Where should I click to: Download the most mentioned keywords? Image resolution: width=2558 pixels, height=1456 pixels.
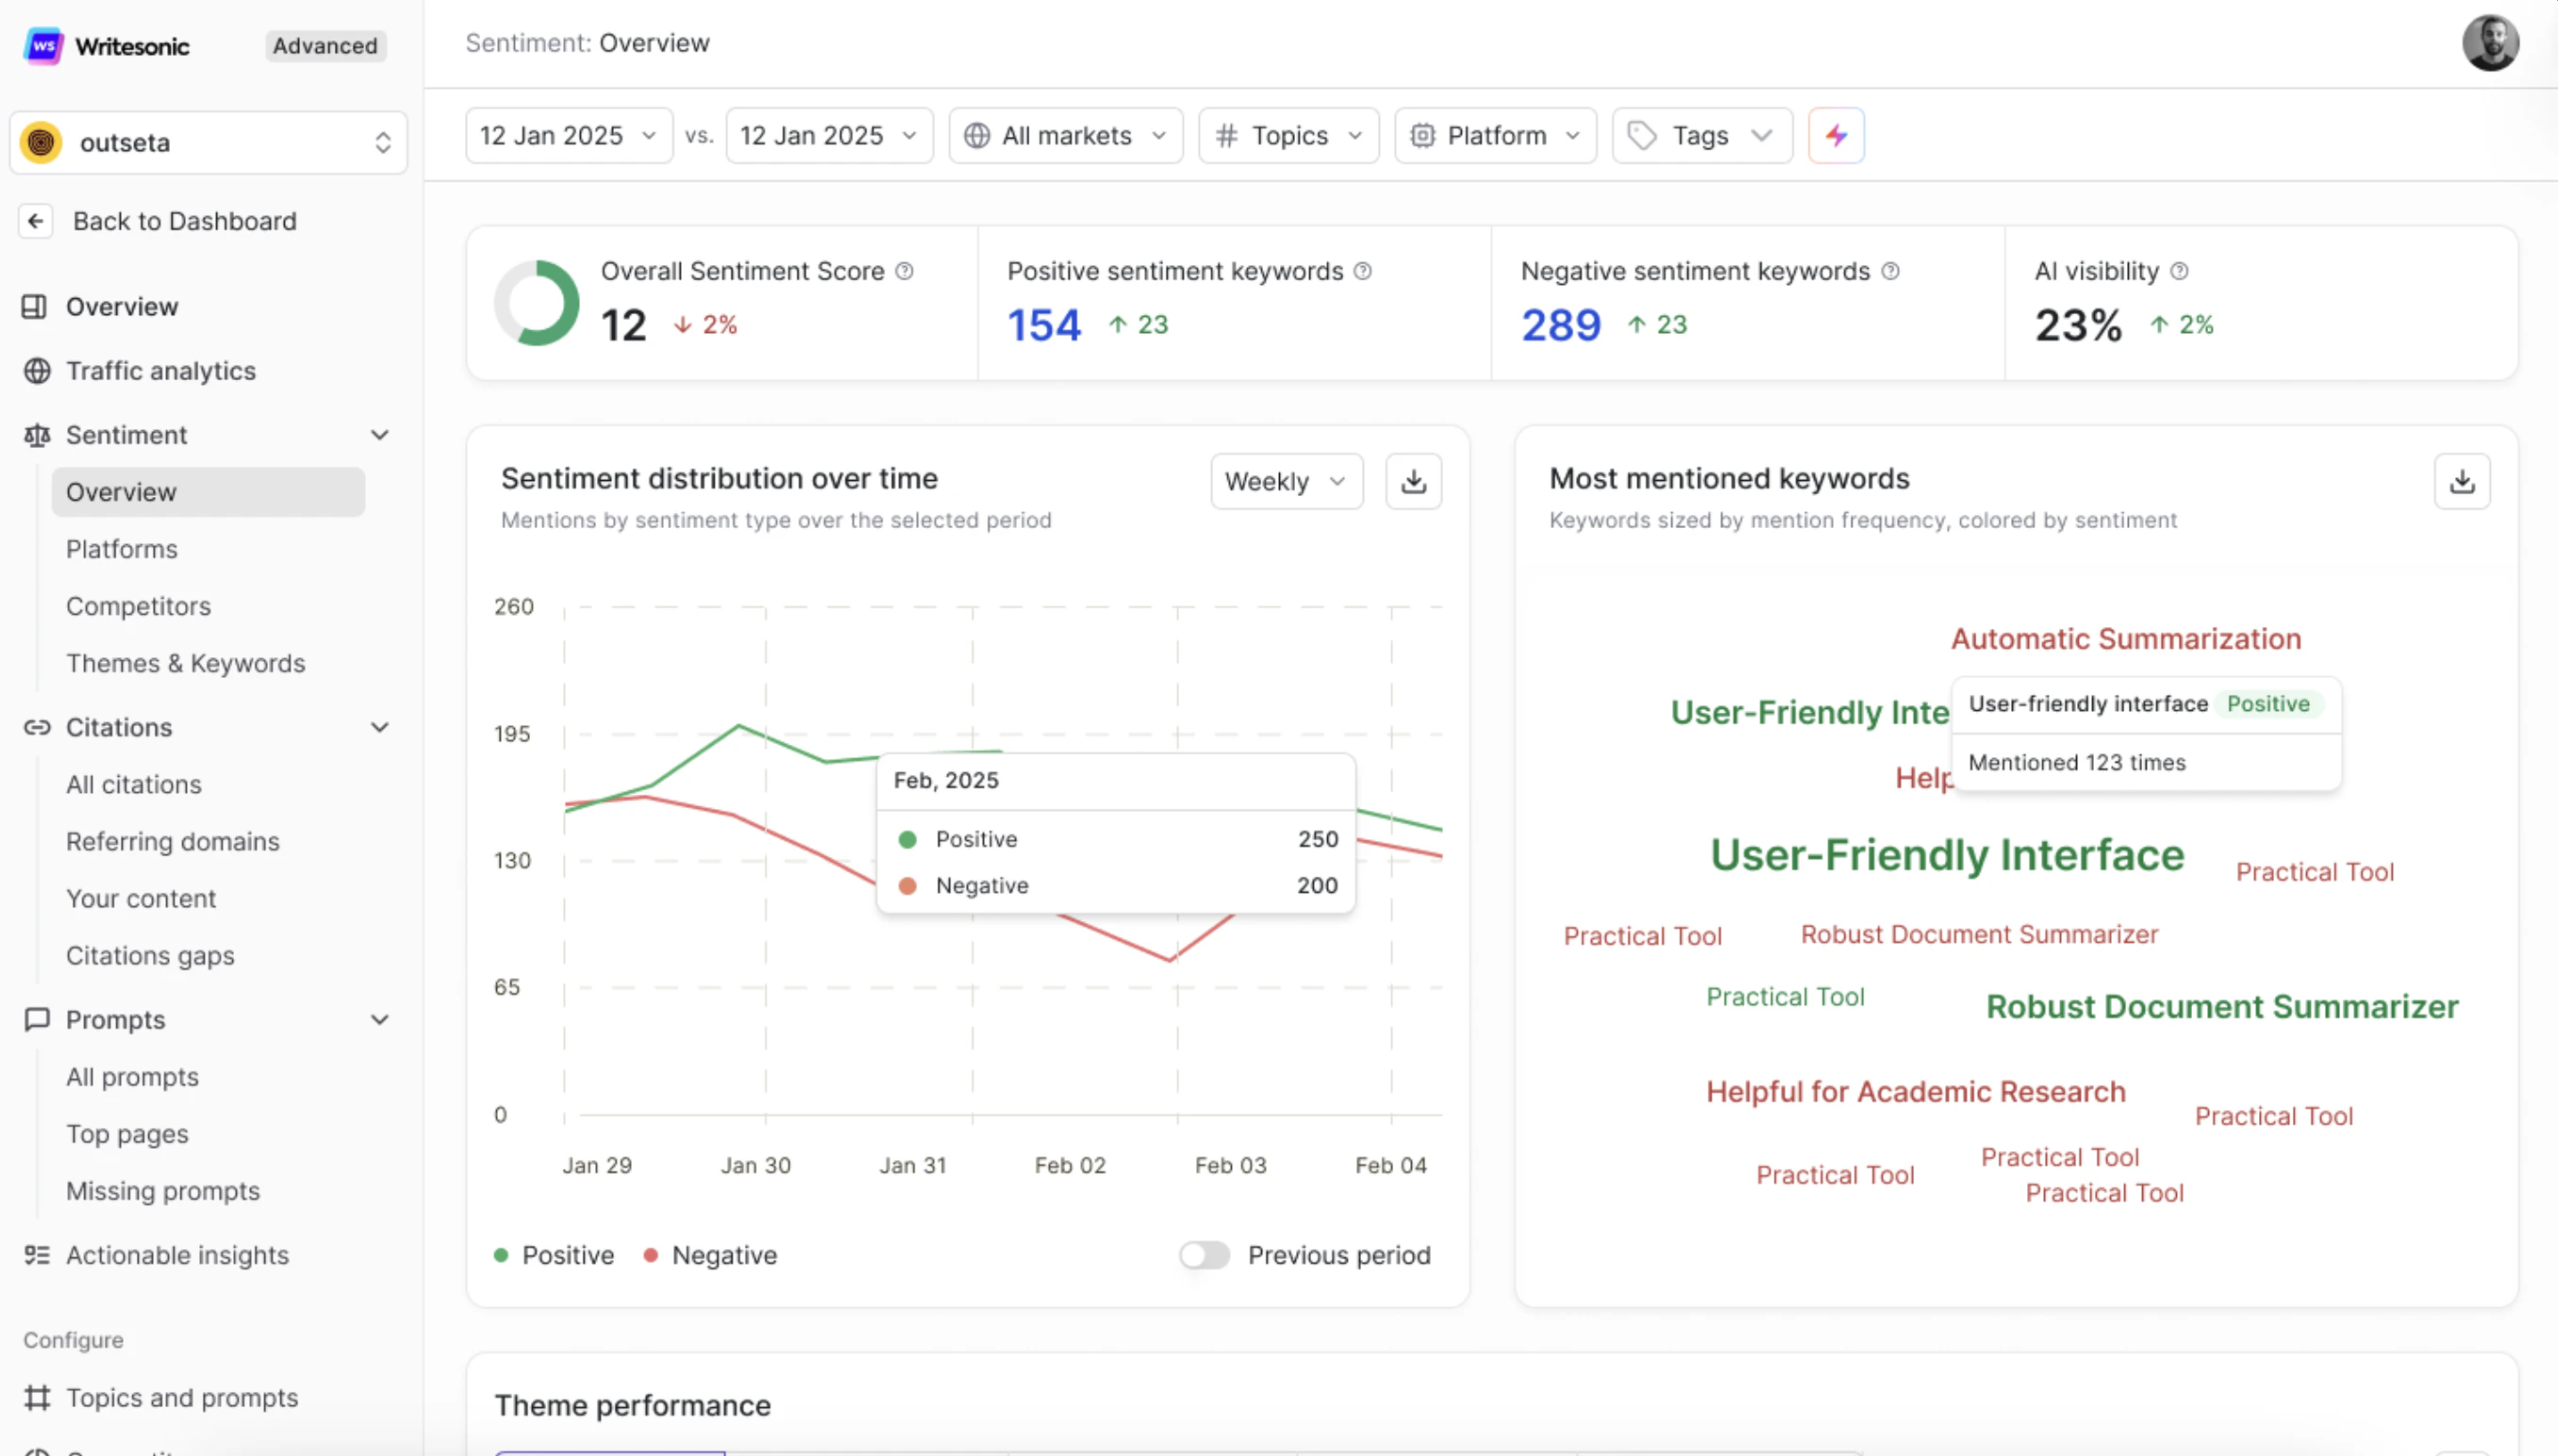pyautogui.click(x=2461, y=481)
